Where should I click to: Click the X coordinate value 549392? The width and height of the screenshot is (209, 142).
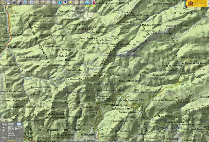11,133
